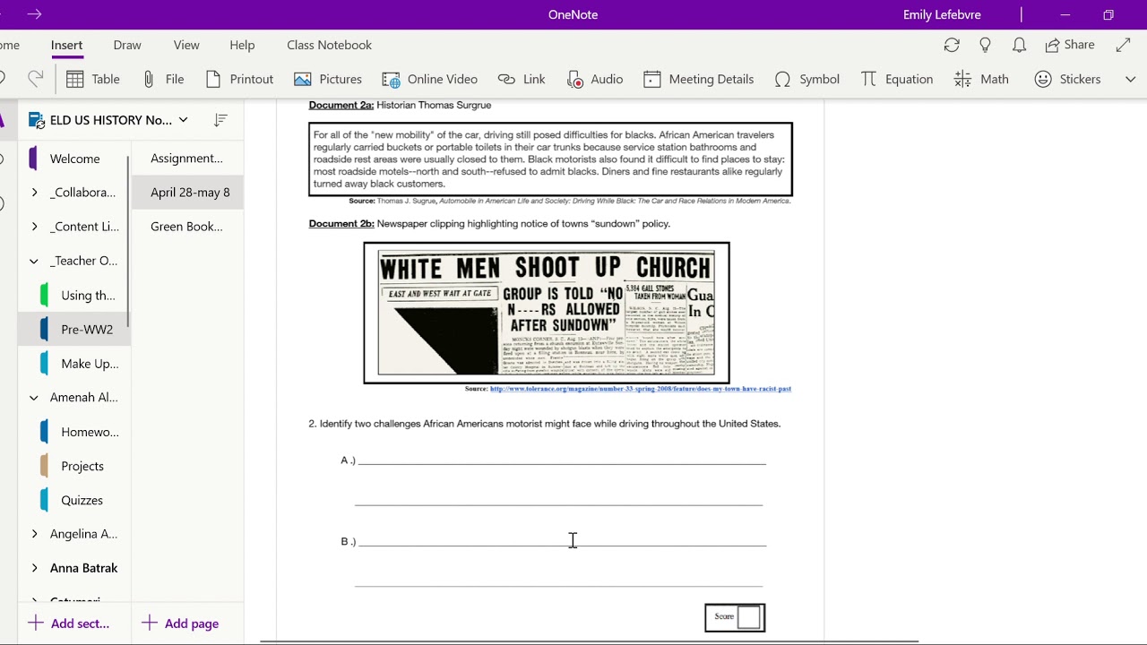Click the Document 2a Surgrue quote box
Screen dimensions: 1147x645
point(550,159)
